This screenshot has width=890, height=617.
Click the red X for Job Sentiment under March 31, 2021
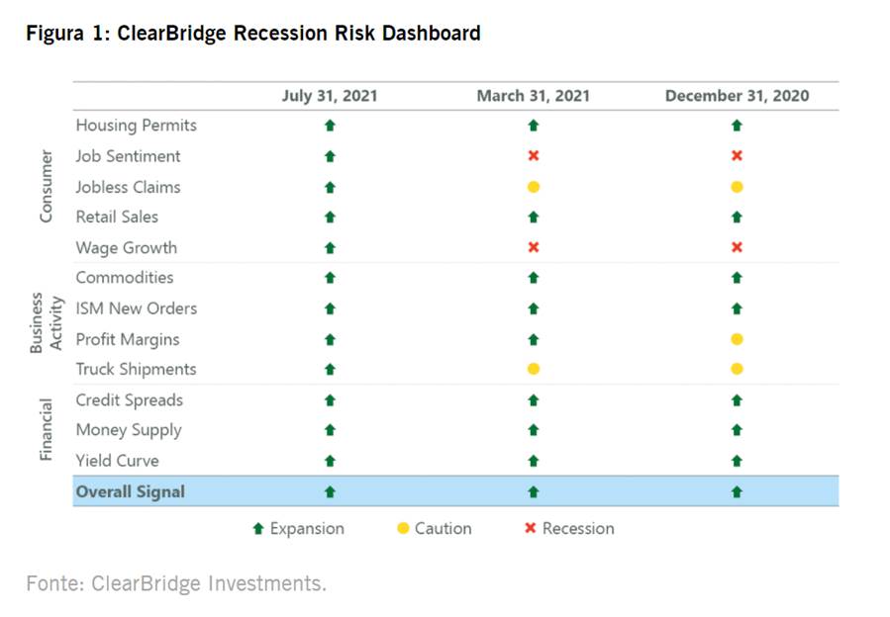[x=534, y=156]
